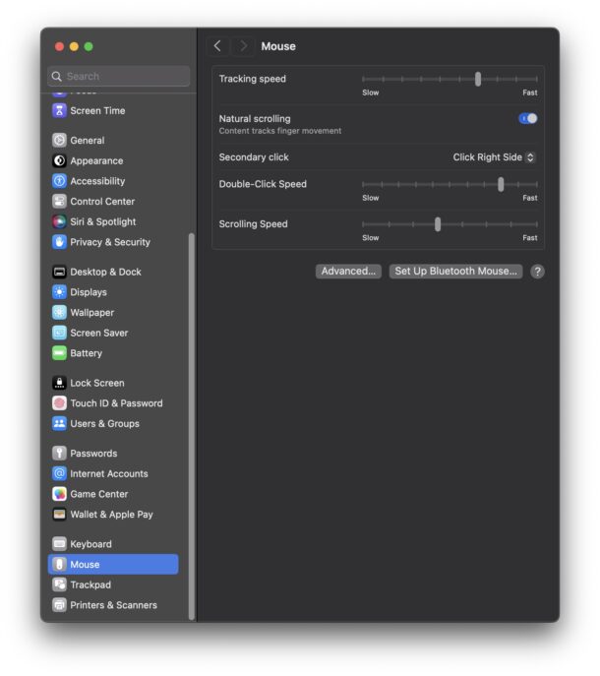This screenshot has height=676, width=600.
Task: Go forward using the right chevron
Action: [x=243, y=46]
